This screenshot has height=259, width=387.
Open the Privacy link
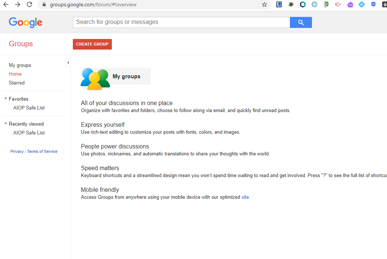(x=17, y=152)
